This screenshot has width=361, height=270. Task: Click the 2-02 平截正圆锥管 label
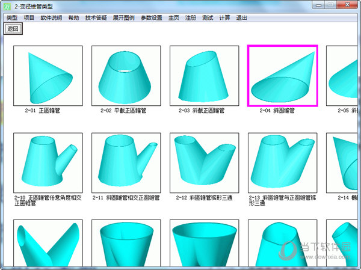tap(123, 111)
